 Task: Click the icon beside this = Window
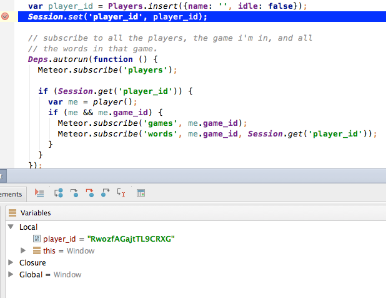click(37, 250)
